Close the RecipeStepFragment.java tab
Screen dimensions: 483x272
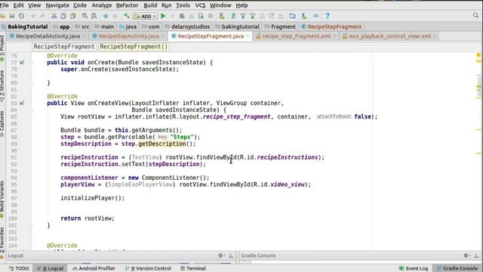coord(248,36)
